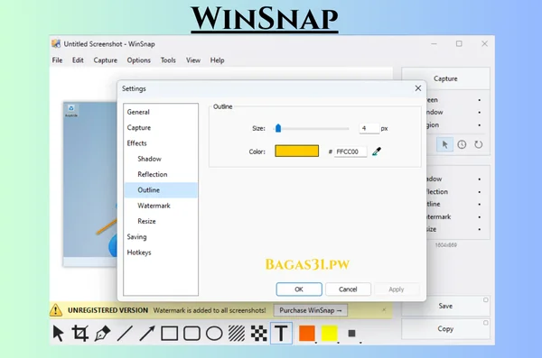Toggle the Resize effect dot in main window
This screenshot has height=358, width=542.
(480, 230)
